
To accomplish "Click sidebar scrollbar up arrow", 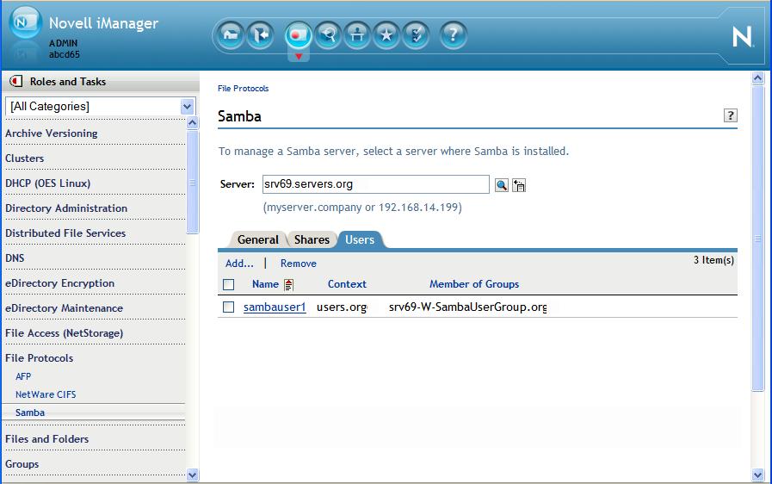I will 193,123.
